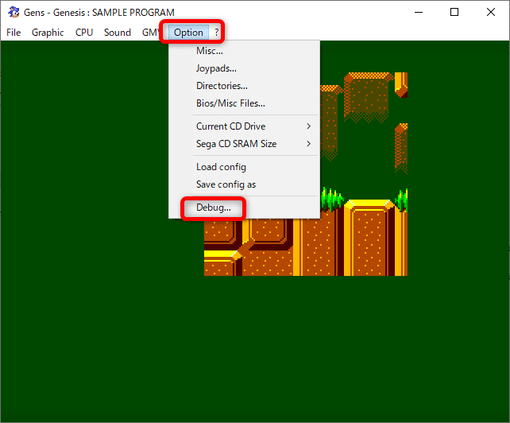Minimize the Gens window
Image resolution: width=510 pixels, height=423 pixels.
click(419, 13)
